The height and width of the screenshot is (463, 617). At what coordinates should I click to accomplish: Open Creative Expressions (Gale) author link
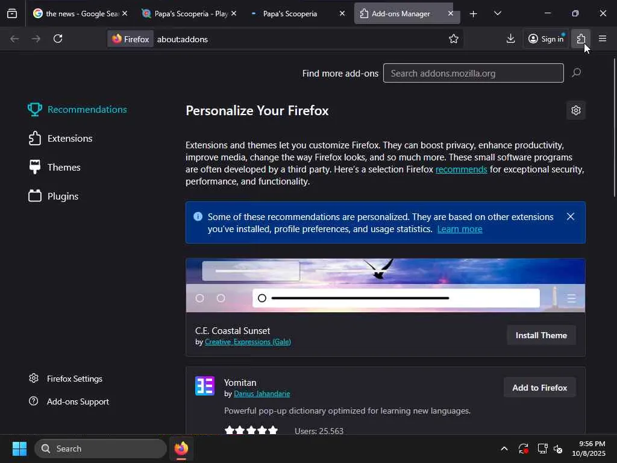click(x=248, y=342)
